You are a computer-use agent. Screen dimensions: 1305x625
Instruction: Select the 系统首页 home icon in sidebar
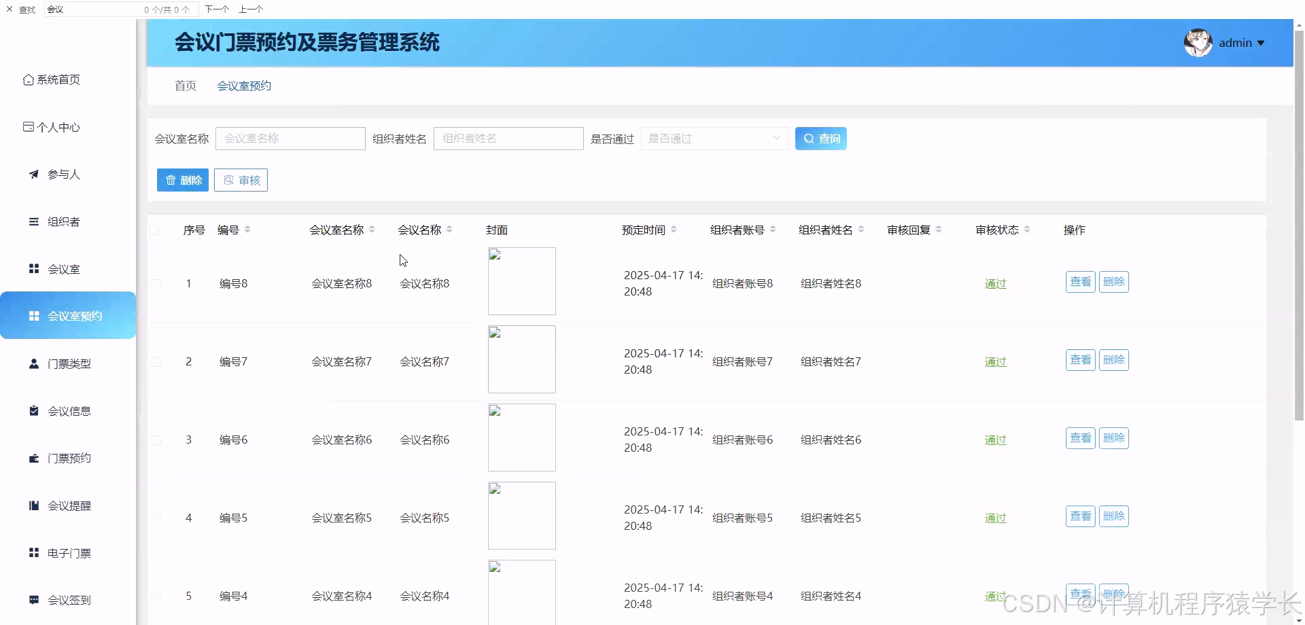point(28,79)
